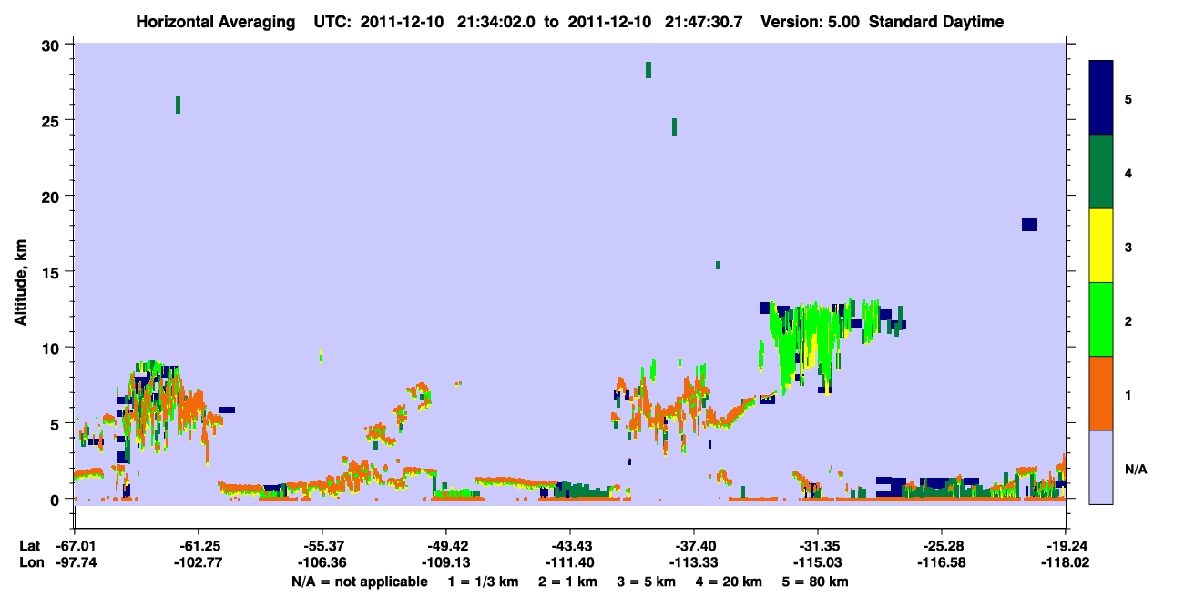Click the '3 = 5 km' legend text

[x=646, y=581]
